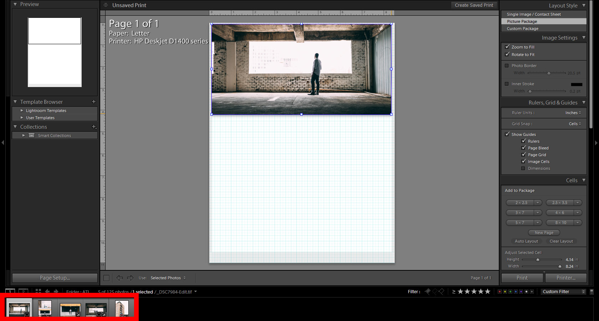Screen dimensions: 599x321
Task: Filter by rejected photos flag icon
Action: click(441, 291)
